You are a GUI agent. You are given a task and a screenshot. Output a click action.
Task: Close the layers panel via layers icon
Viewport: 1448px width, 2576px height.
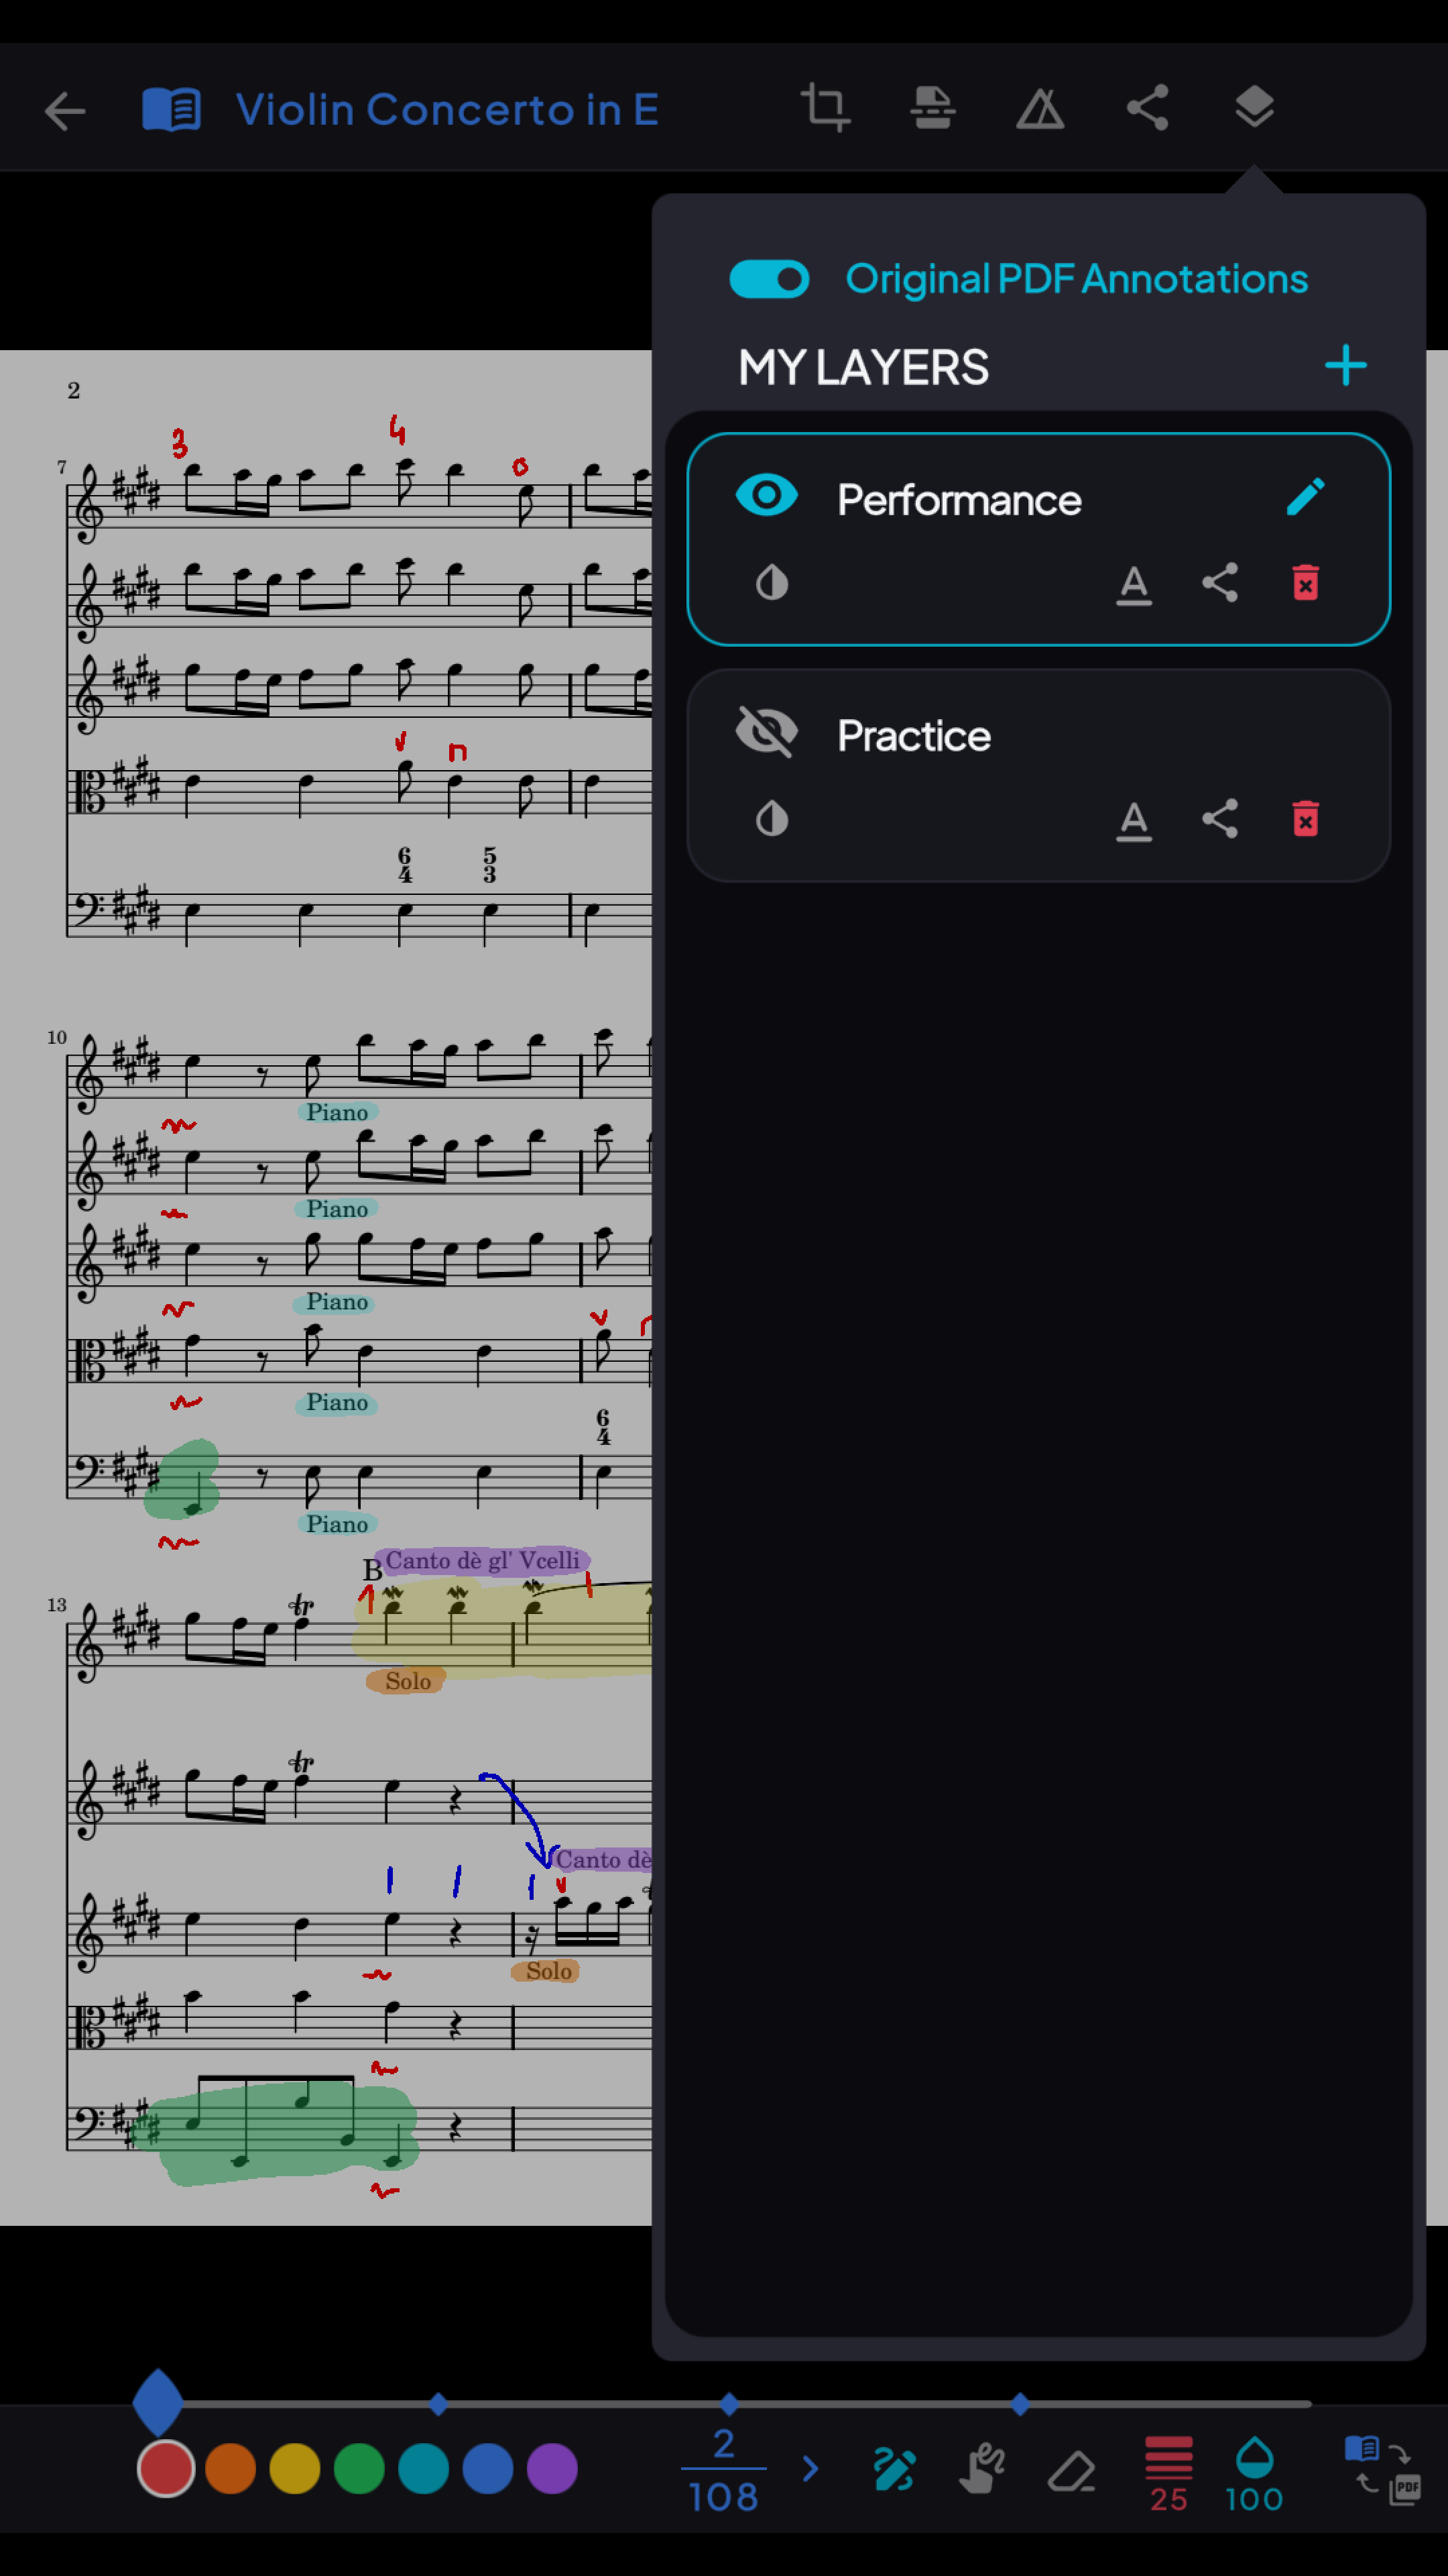click(1254, 107)
